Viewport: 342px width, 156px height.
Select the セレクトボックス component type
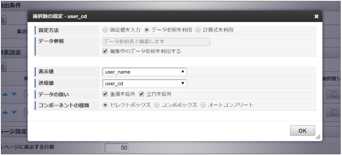pos(105,105)
